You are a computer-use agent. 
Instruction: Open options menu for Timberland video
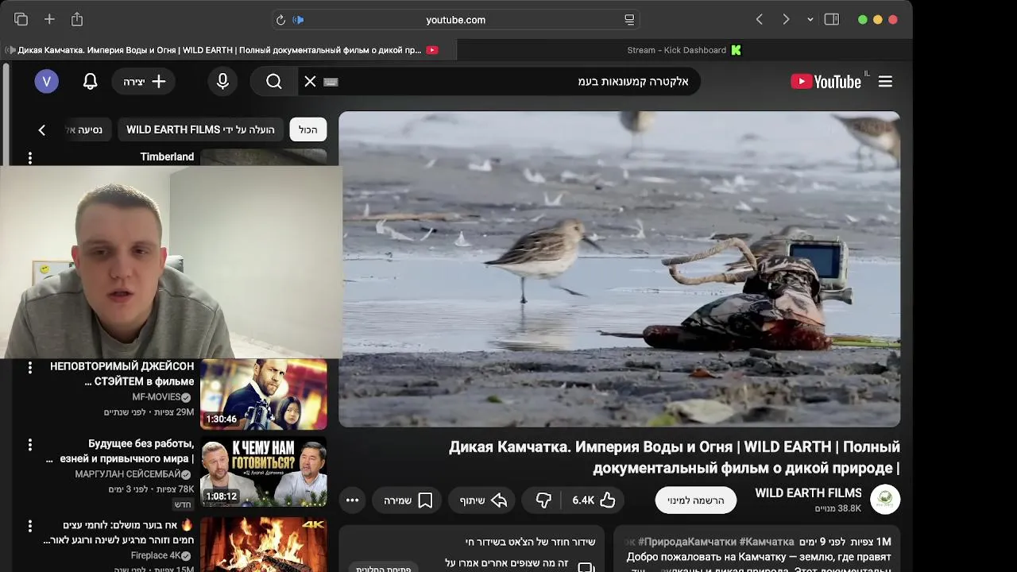point(30,157)
